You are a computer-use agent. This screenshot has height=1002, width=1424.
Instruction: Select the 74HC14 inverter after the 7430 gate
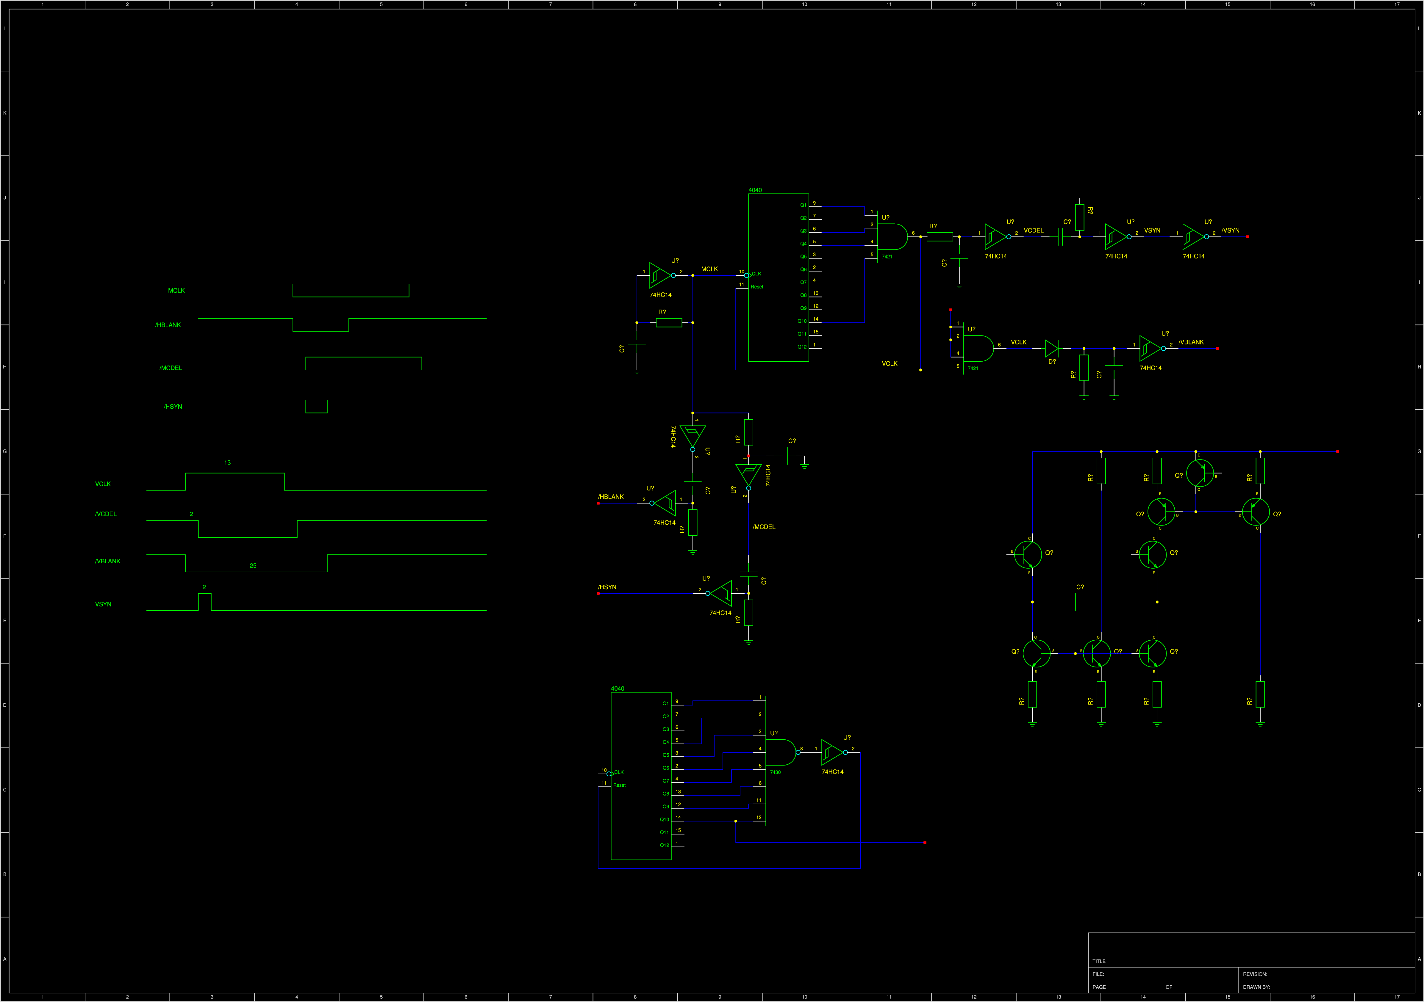pos(834,752)
